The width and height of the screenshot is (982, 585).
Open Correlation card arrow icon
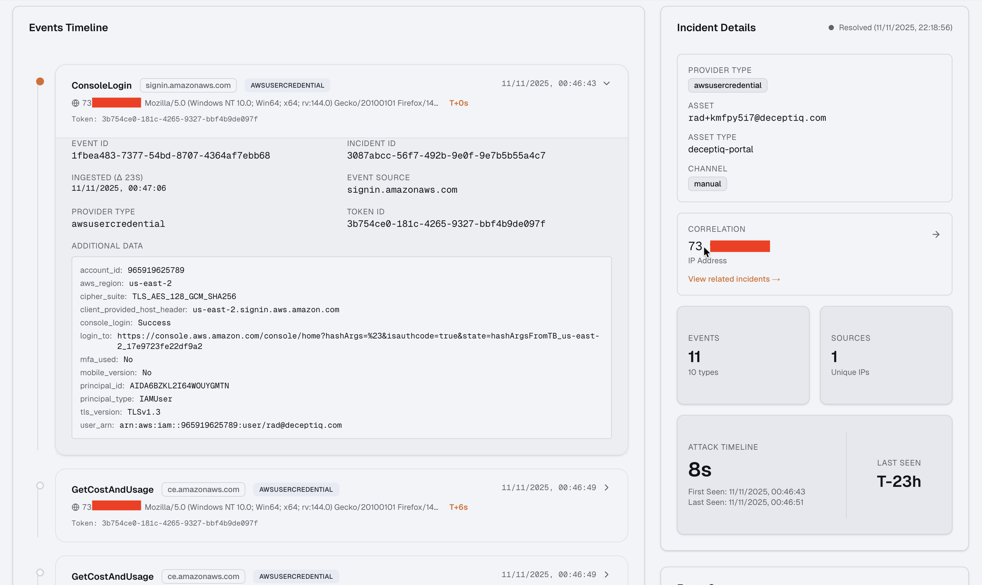click(936, 234)
